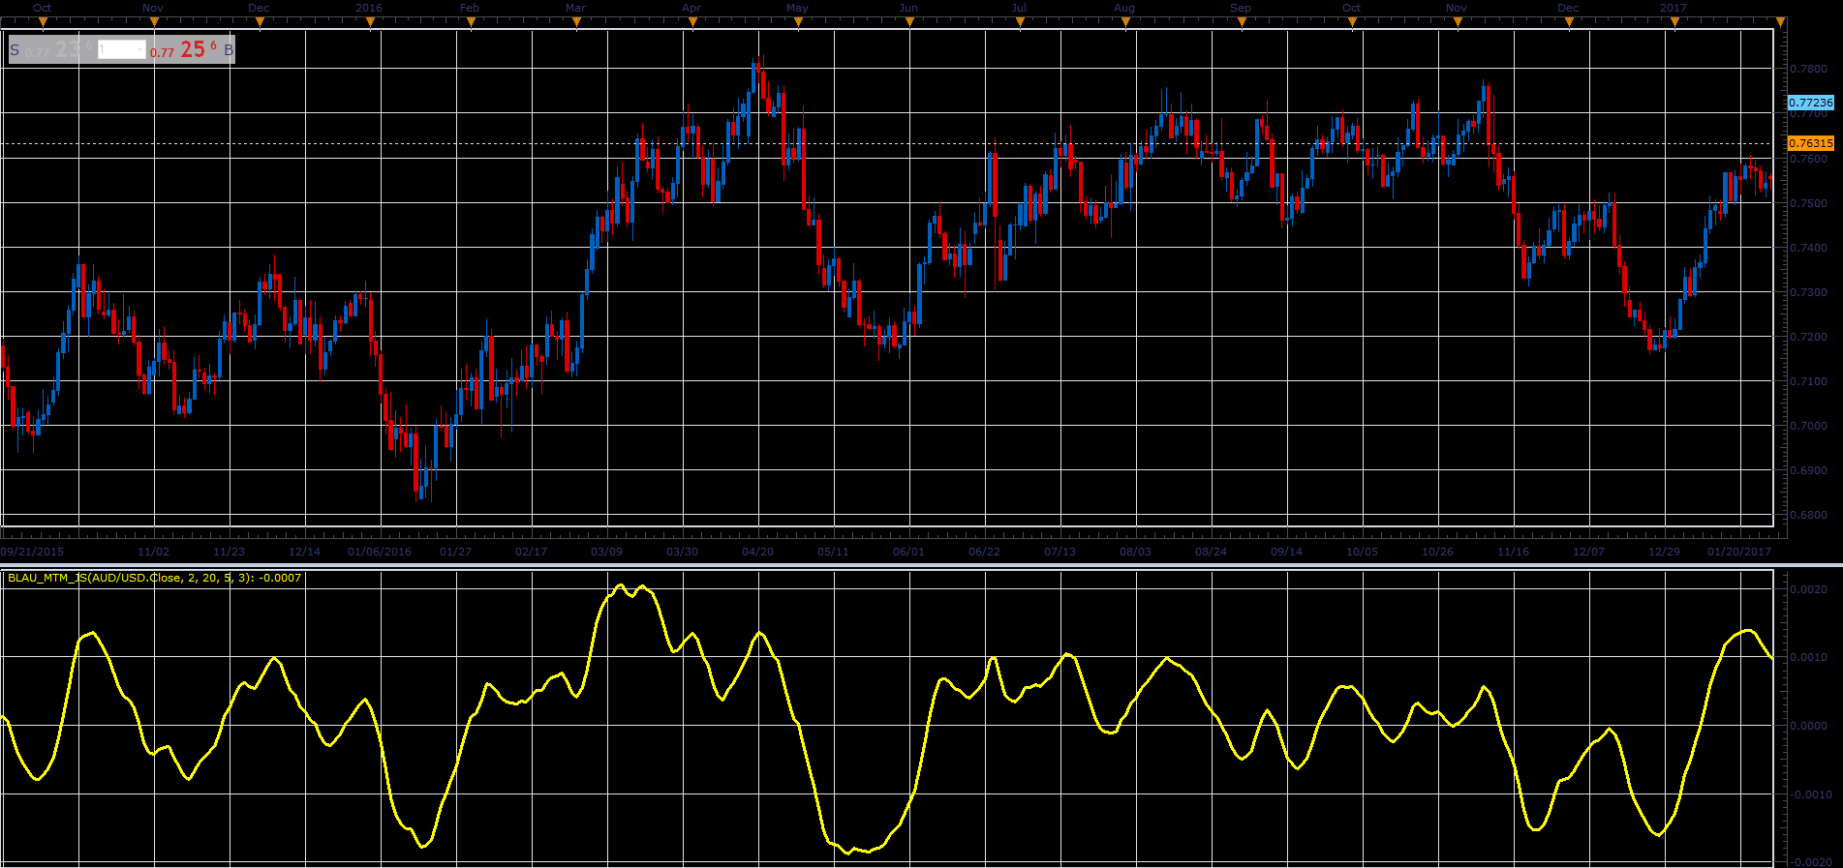Click the B buy button in trade widget
Viewport: 1843px width, 868px height.
point(229,50)
